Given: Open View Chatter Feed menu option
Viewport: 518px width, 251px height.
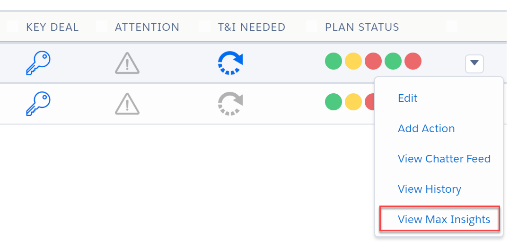Looking at the screenshot, I should (444, 159).
